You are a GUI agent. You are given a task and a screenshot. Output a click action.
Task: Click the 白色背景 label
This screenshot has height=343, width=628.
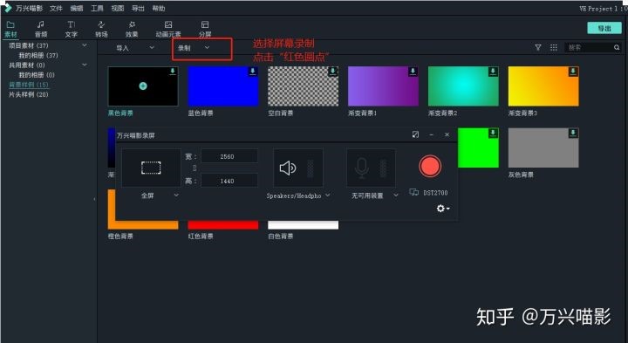pyautogui.click(x=281, y=236)
